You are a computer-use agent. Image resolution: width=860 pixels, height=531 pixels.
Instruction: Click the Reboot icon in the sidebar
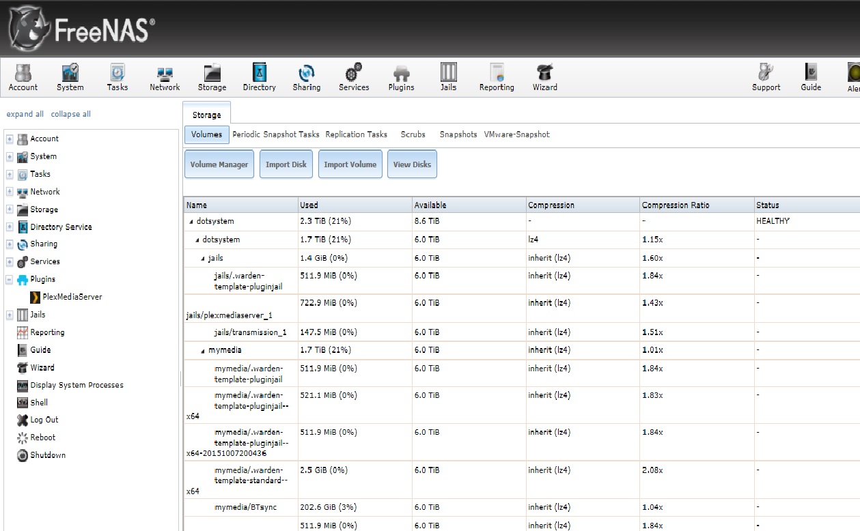(x=23, y=437)
